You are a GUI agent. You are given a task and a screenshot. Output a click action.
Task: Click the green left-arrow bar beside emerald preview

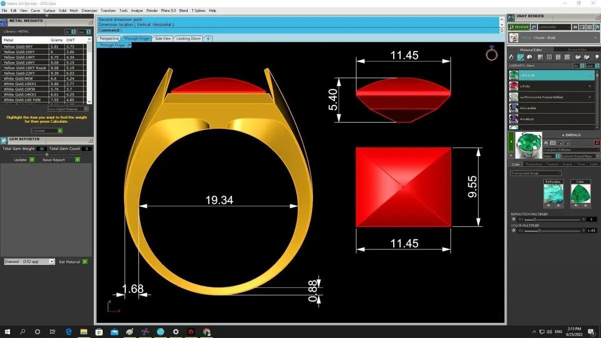click(511, 142)
